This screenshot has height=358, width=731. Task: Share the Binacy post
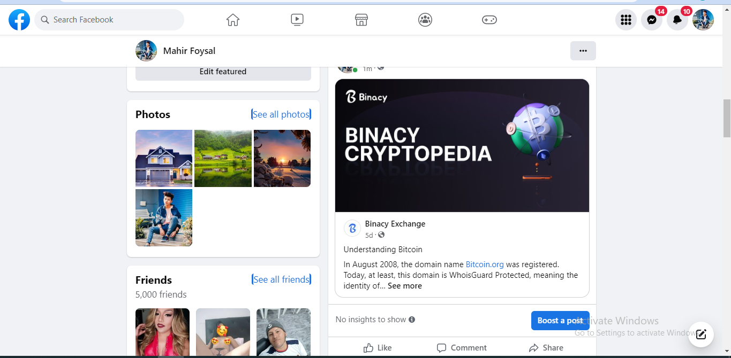[x=546, y=348]
